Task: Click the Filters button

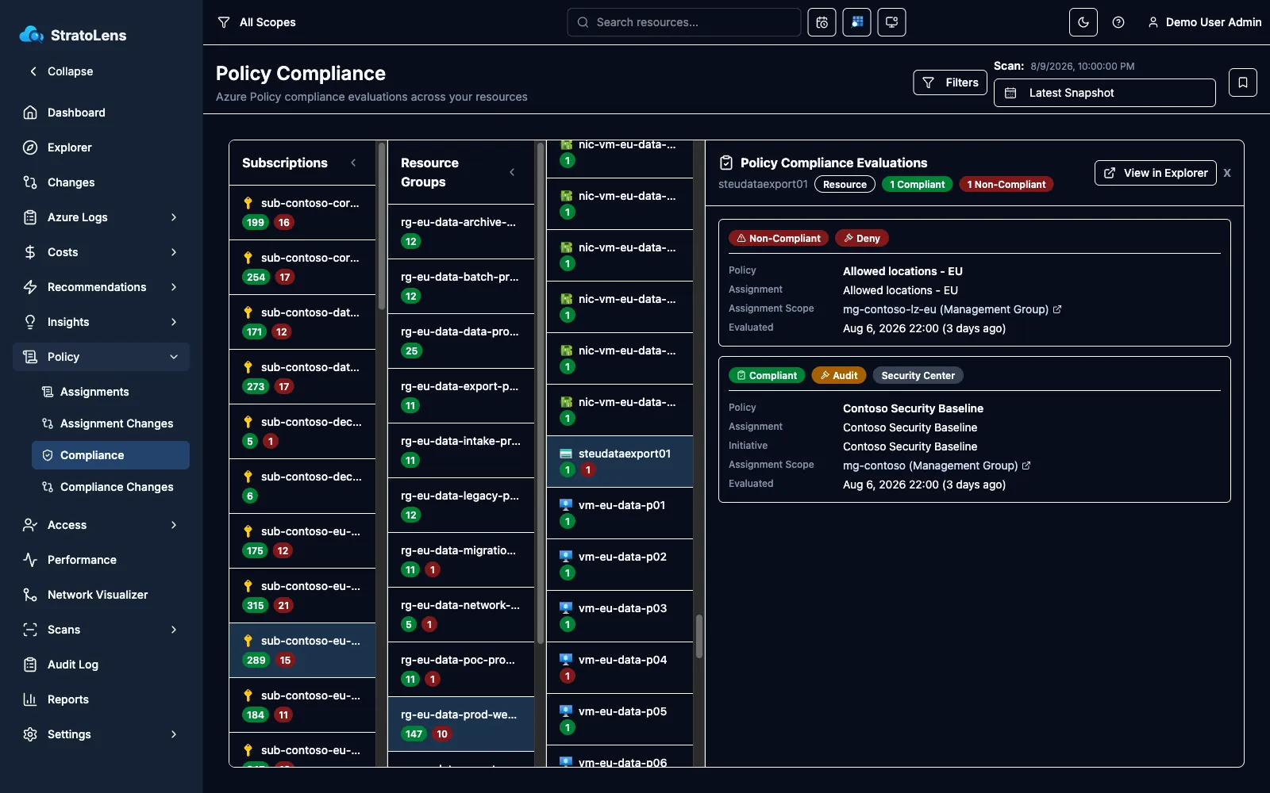Action: tap(950, 82)
